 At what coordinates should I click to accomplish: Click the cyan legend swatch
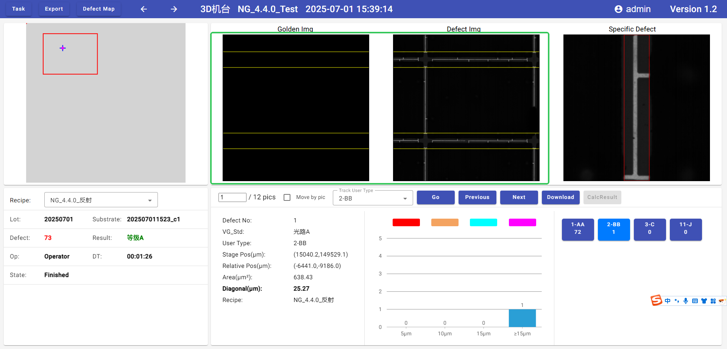click(x=484, y=222)
